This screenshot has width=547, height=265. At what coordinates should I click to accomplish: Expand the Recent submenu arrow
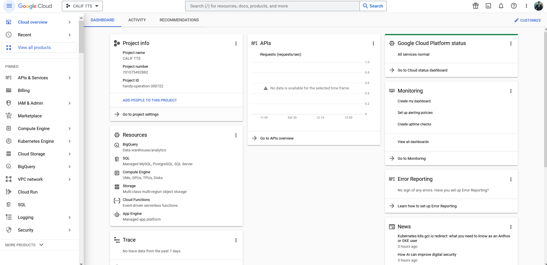[70, 35]
